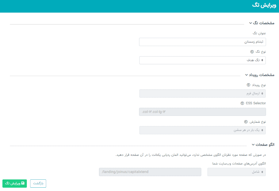The width and height of the screenshot is (279, 191).
Task: Collapse the مشخصات تگ section
Action: tap(262, 23)
